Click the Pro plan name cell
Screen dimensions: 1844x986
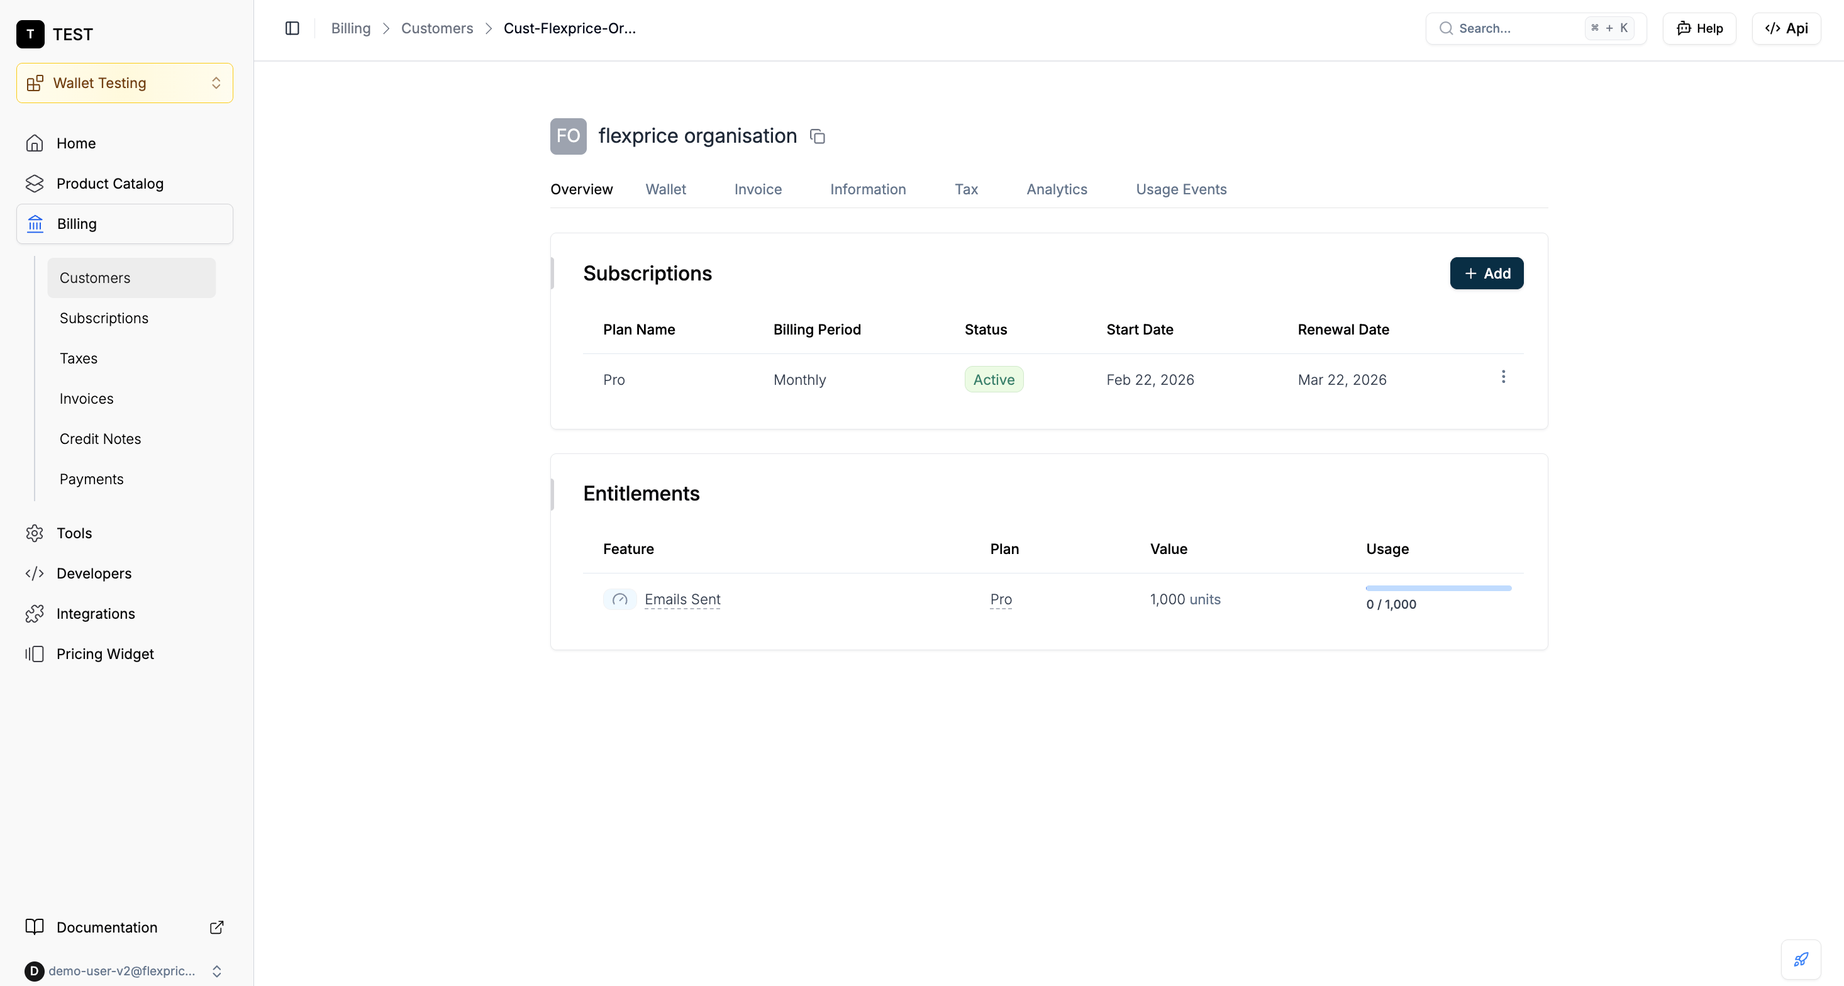tap(614, 380)
